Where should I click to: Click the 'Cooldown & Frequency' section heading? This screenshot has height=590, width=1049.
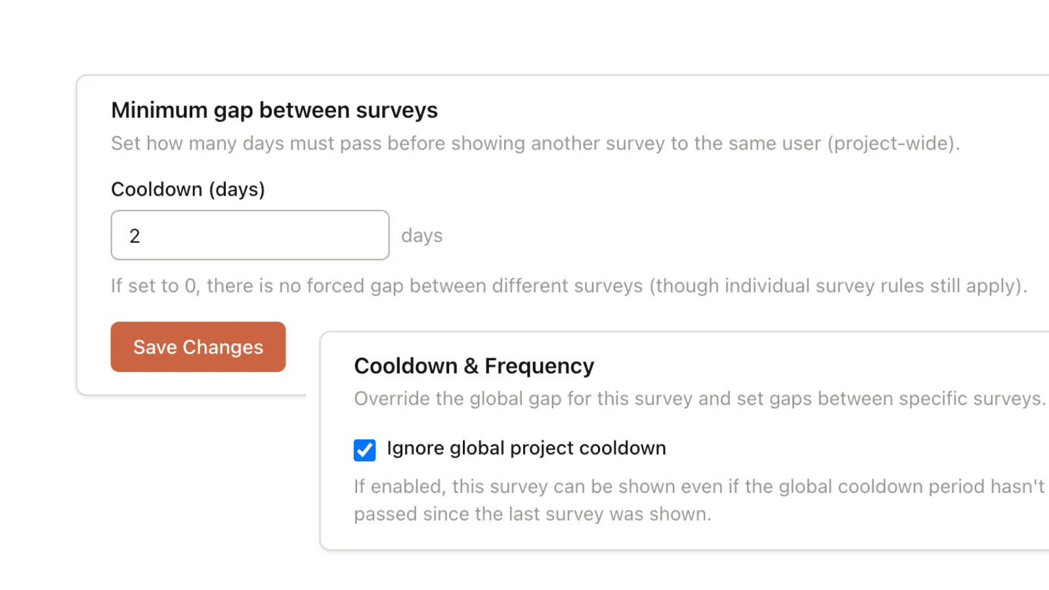pyautogui.click(x=473, y=366)
